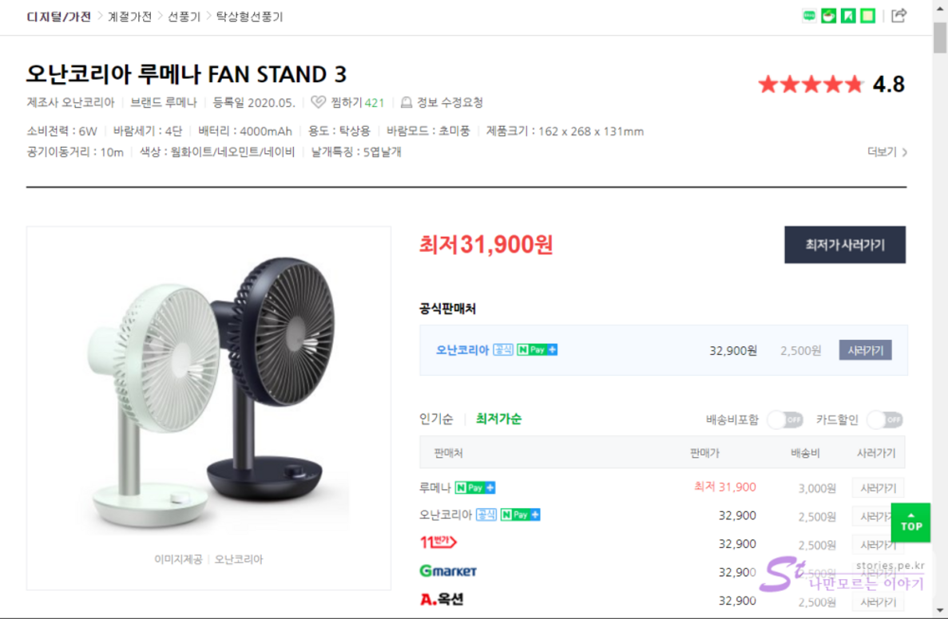Click the 찜하기 heart icon
Image resolution: width=948 pixels, height=619 pixels.
[319, 102]
